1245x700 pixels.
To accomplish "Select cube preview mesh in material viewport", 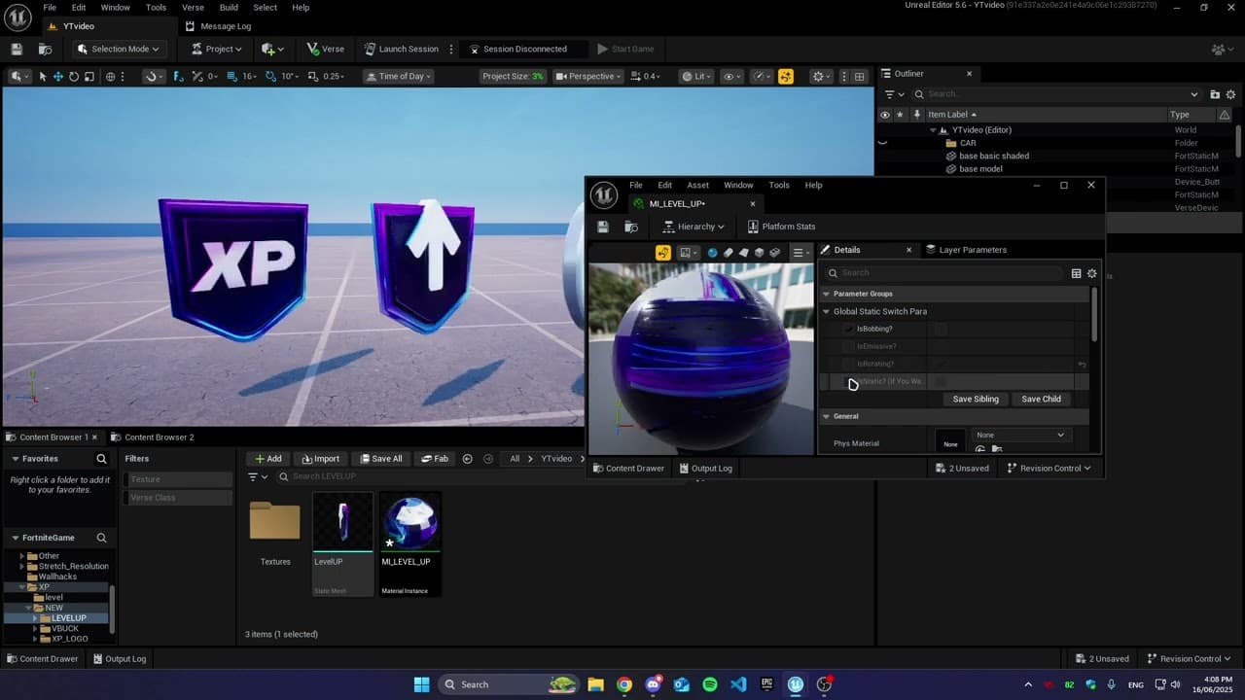I will 760,253.
